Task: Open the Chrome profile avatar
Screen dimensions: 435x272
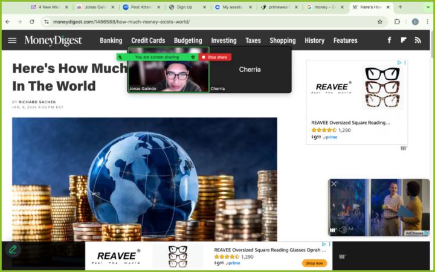Action: [x=415, y=22]
